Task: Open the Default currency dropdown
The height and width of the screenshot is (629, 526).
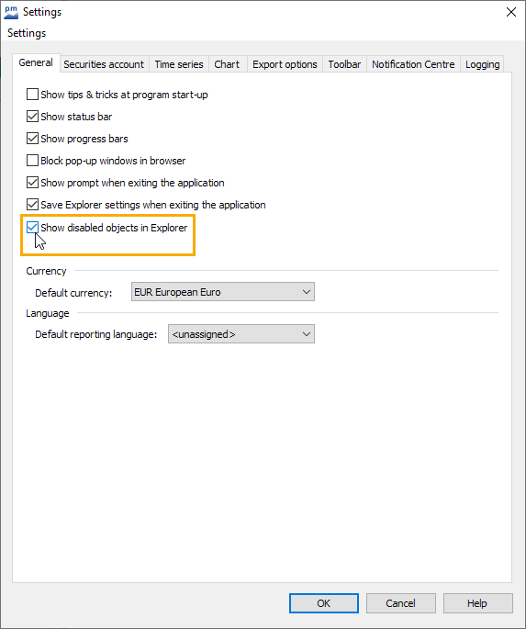Action: pos(223,292)
